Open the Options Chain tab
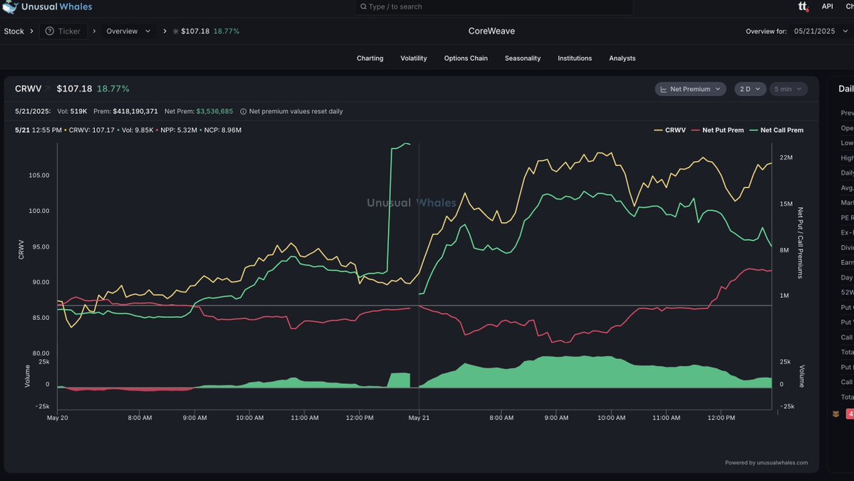Screen dimensions: 854x481 click(x=466, y=58)
